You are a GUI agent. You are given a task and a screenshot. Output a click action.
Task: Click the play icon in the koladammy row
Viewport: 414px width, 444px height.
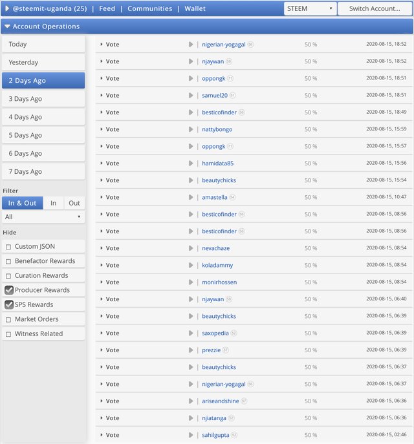[x=191, y=266]
